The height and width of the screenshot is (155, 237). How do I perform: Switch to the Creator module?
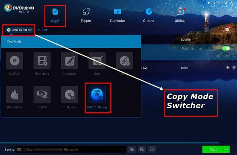149,16
